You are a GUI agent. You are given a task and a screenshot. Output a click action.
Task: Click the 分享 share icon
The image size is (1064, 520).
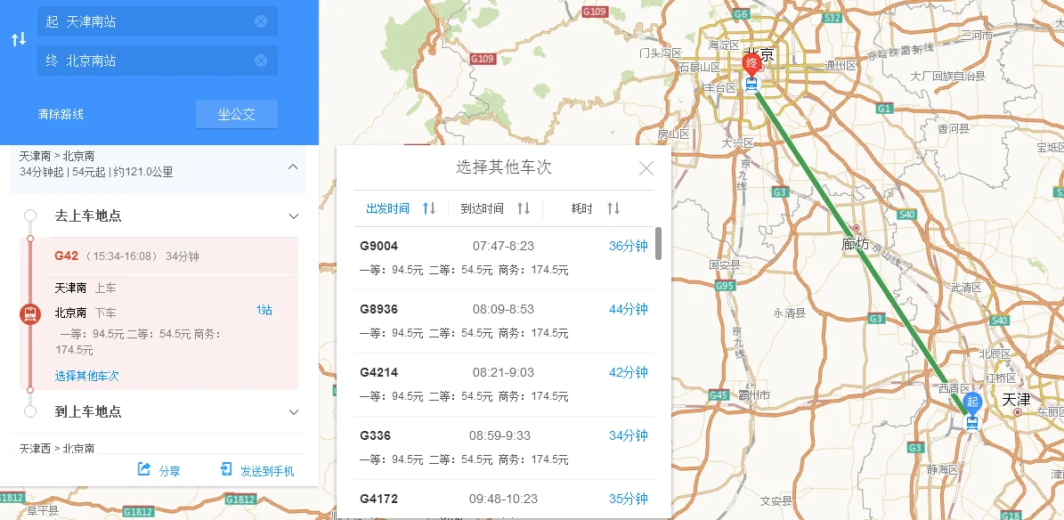coord(145,470)
